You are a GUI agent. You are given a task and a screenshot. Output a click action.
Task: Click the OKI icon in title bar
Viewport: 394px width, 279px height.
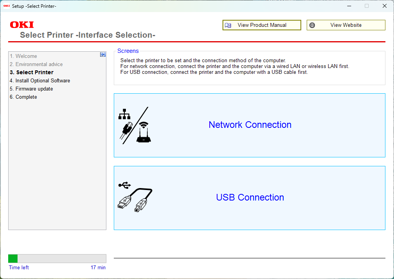coord(7,6)
